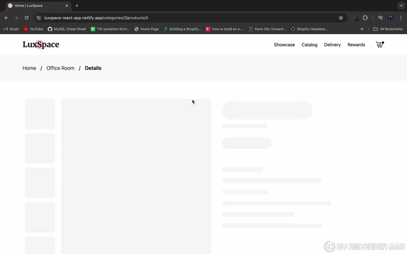The image size is (407, 254).
Task: Open the Rewards nav link
Action: point(356,45)
